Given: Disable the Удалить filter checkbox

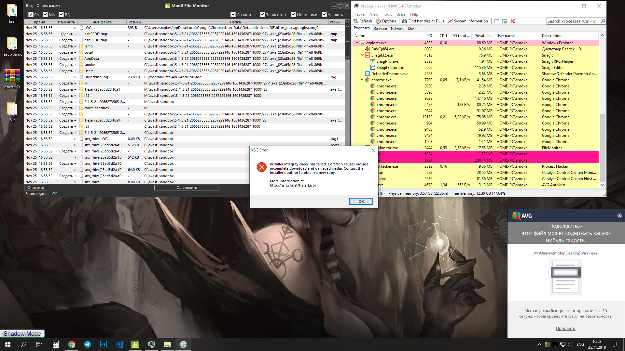Looking at the screenshot, I should pyautogui.click(x=324, y=15).
